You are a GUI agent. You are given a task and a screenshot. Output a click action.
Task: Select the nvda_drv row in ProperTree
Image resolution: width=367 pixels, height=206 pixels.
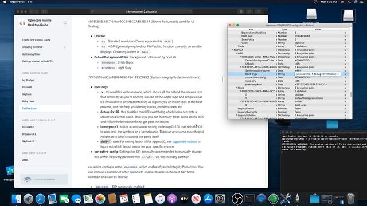pyautogui.click(x=288, y=81)
